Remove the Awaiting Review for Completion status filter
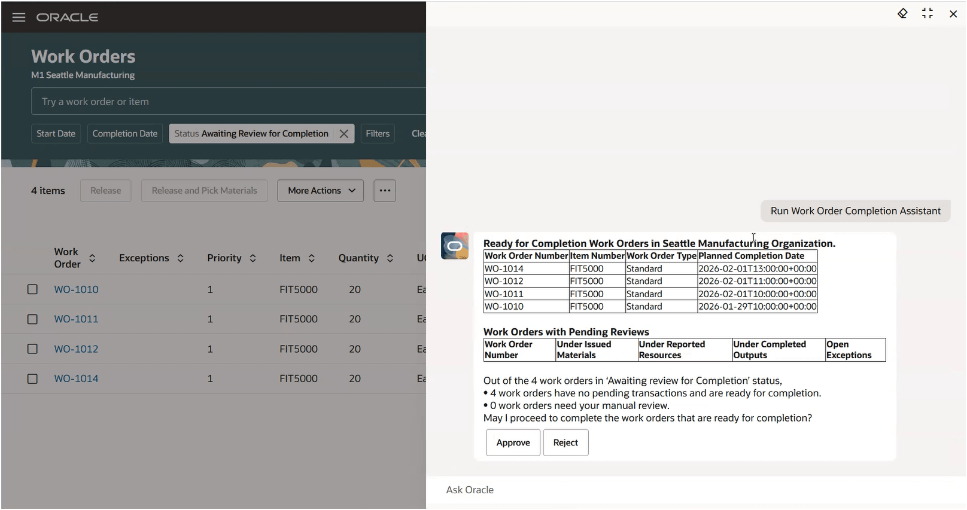967x510 pixels. [344, 134]
